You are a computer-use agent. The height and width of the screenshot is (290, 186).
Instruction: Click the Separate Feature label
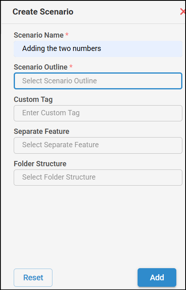click(x=42, y=131)
